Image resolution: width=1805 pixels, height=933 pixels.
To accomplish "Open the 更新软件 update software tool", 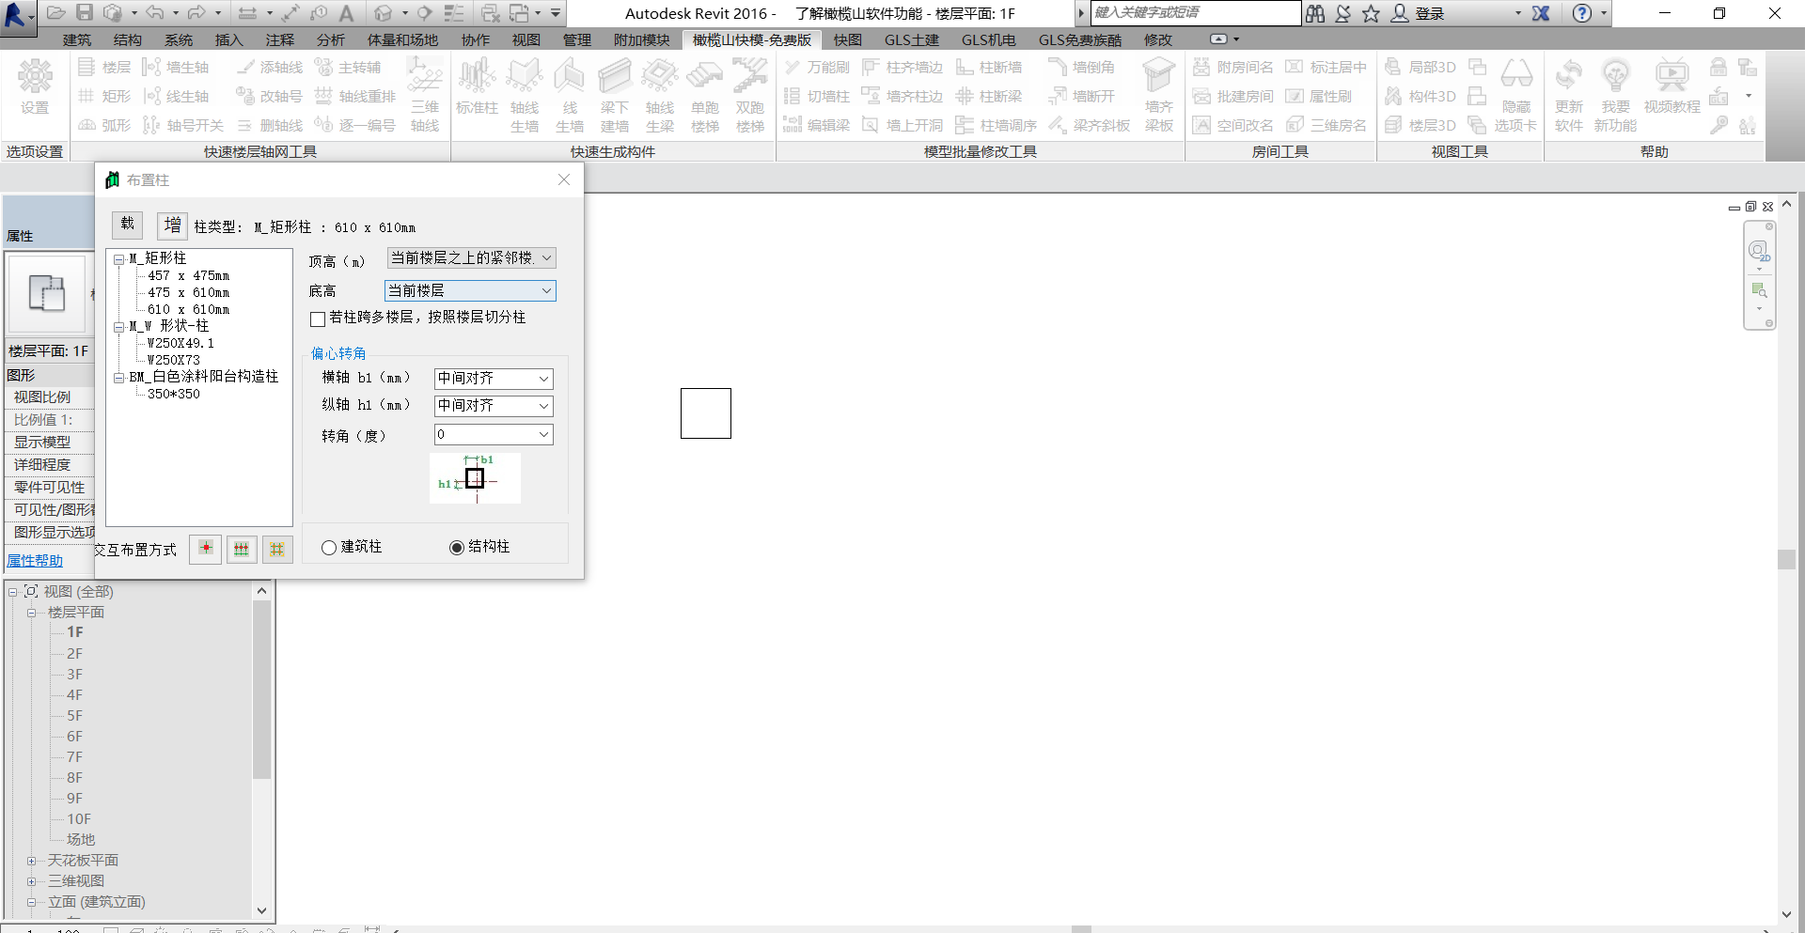I will (x=1568, y=95).
